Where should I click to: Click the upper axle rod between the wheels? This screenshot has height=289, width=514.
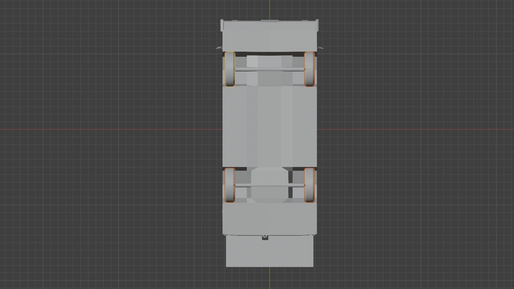(x=270, y=70)
